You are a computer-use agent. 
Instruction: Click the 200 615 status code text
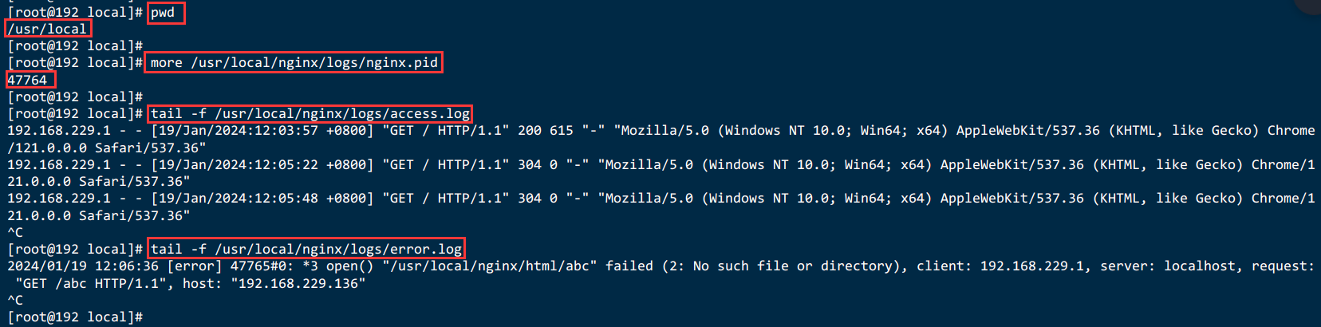pos(546,131)
